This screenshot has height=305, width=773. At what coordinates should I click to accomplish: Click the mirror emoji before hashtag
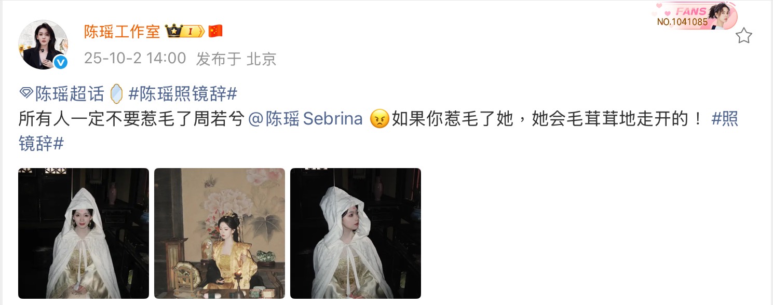[117, 94]
